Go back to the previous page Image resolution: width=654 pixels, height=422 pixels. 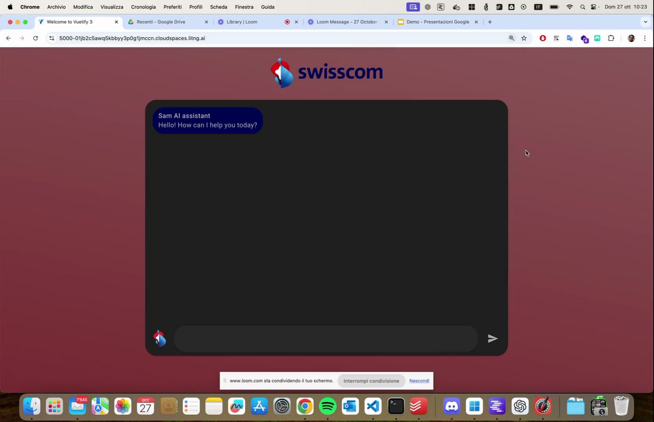8,38
